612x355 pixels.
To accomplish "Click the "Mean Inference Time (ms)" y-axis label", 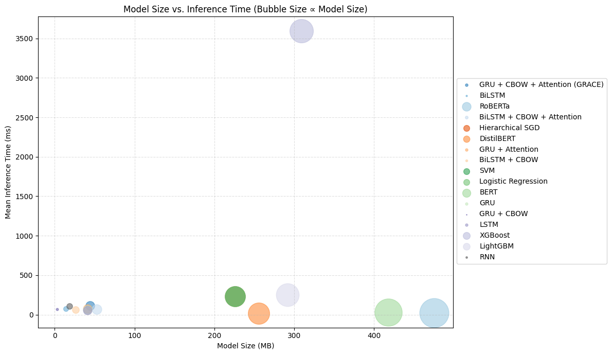I will 9,172.
